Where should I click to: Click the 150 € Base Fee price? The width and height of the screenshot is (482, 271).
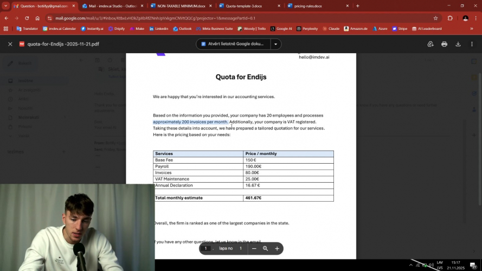[x=250, y=160]
